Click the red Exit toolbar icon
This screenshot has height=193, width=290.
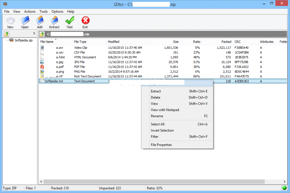click(86, 20)
